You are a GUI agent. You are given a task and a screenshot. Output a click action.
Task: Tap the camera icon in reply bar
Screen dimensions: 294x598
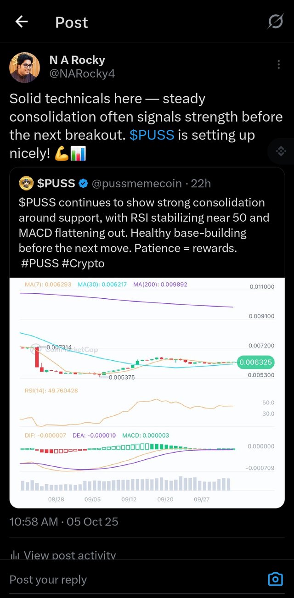275,579
